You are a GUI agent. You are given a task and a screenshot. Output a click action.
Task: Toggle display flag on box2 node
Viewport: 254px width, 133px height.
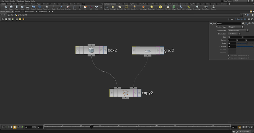tap(105, 50)
